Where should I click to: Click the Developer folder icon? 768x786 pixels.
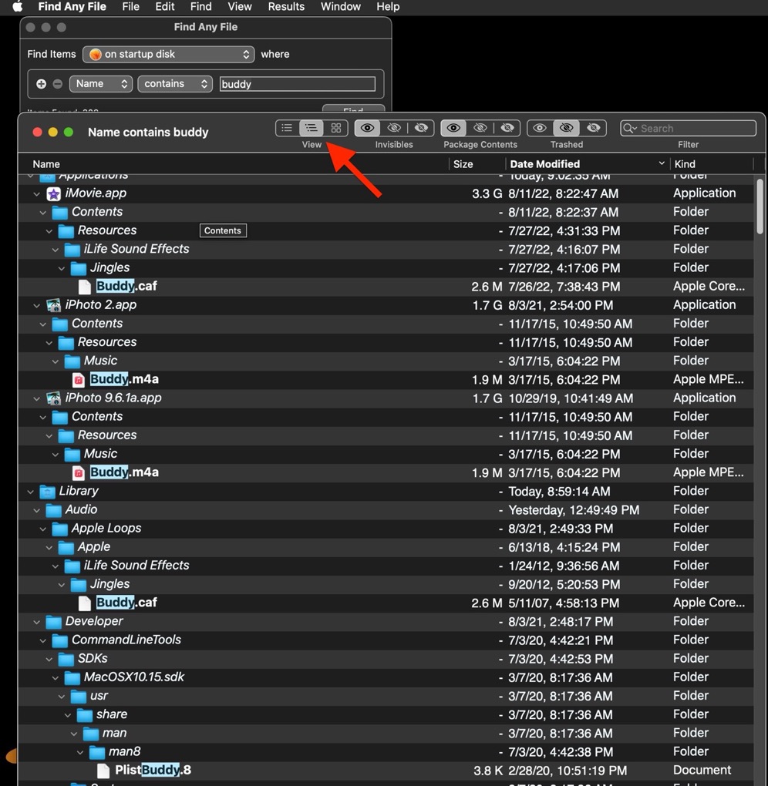tap(54, 622)
